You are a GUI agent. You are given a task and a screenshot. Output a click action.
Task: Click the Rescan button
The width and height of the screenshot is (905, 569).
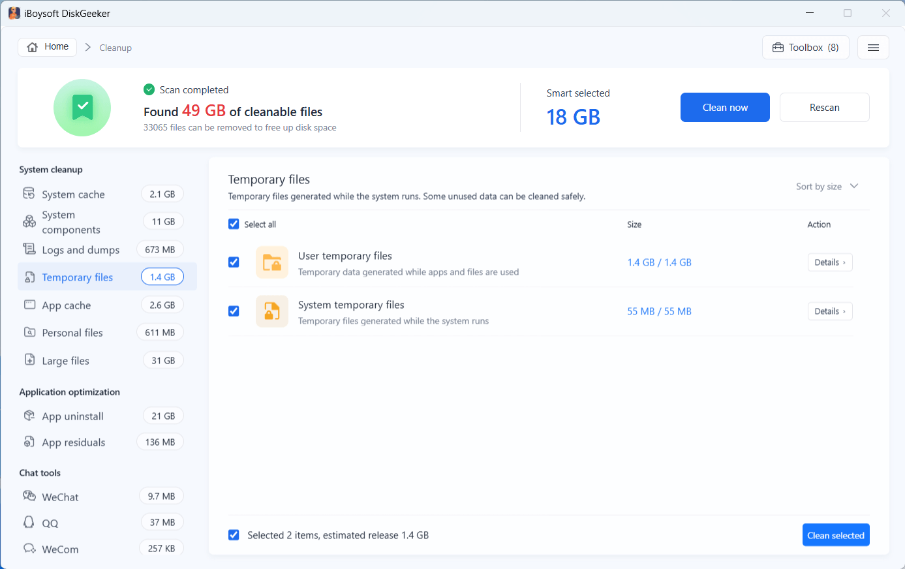click(825, 108)
